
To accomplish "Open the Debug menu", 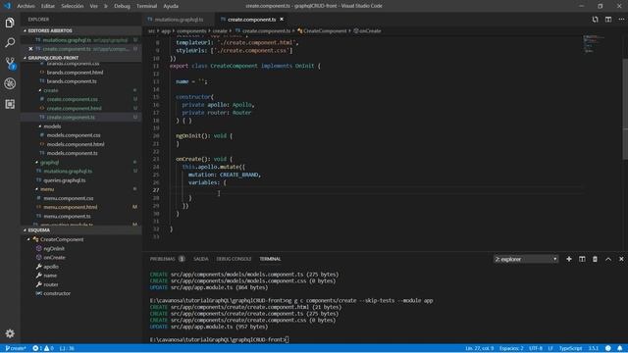I will 122,6.
